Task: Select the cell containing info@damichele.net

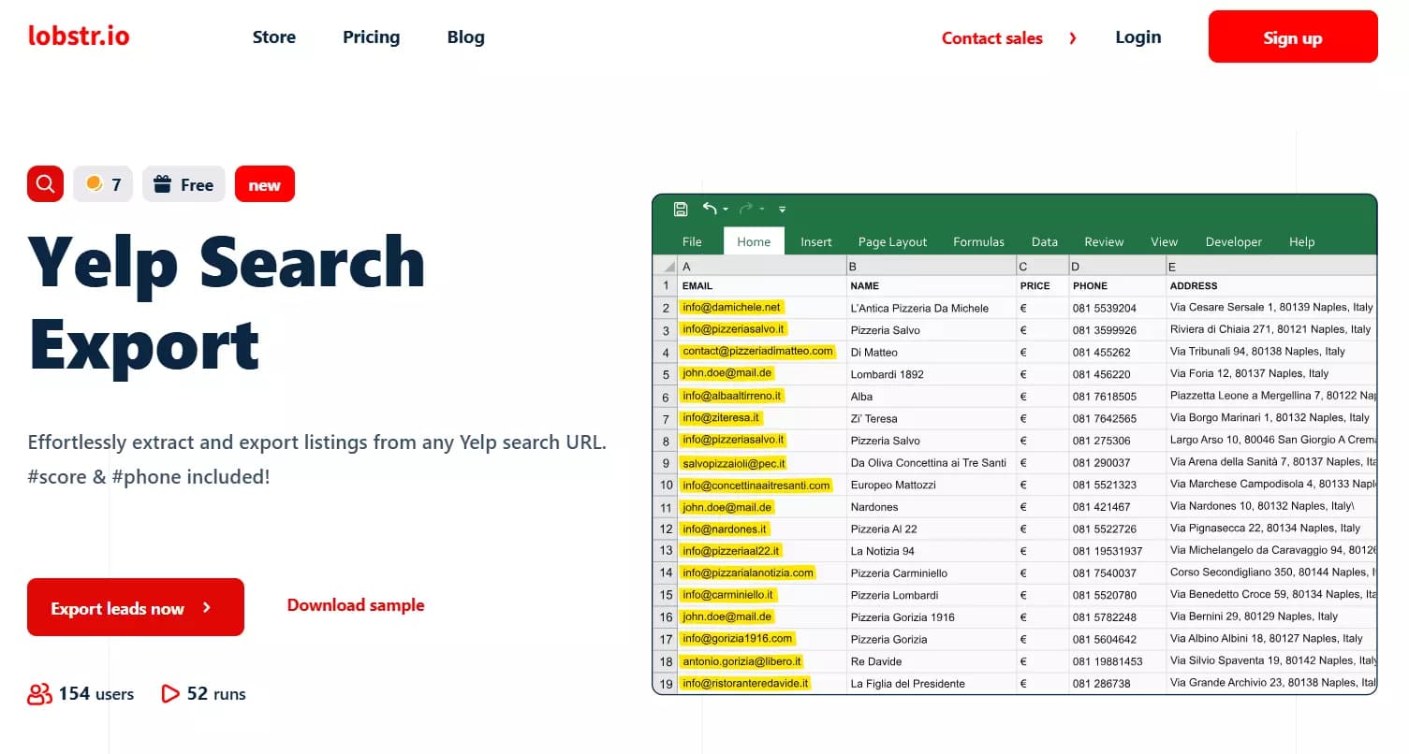Action: pos(731,307)
